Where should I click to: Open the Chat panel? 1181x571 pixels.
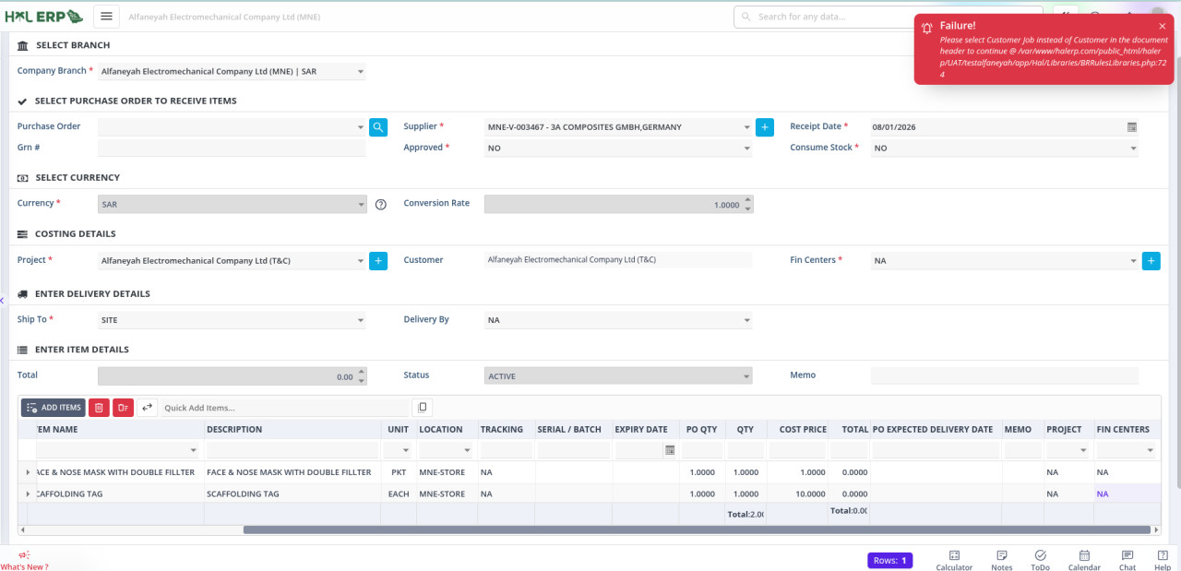tap(1127, 560)
